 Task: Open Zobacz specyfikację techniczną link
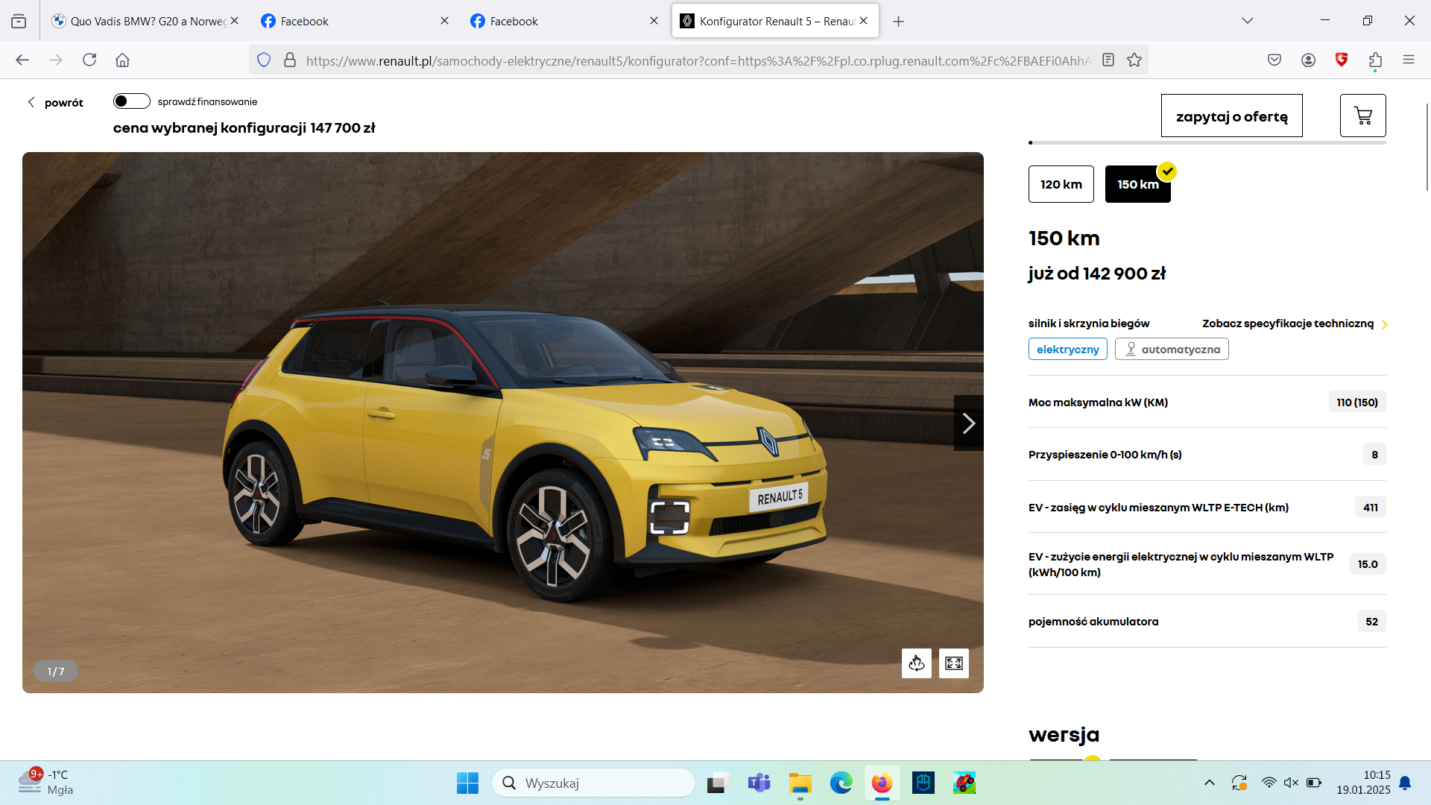click(1287, 323)
